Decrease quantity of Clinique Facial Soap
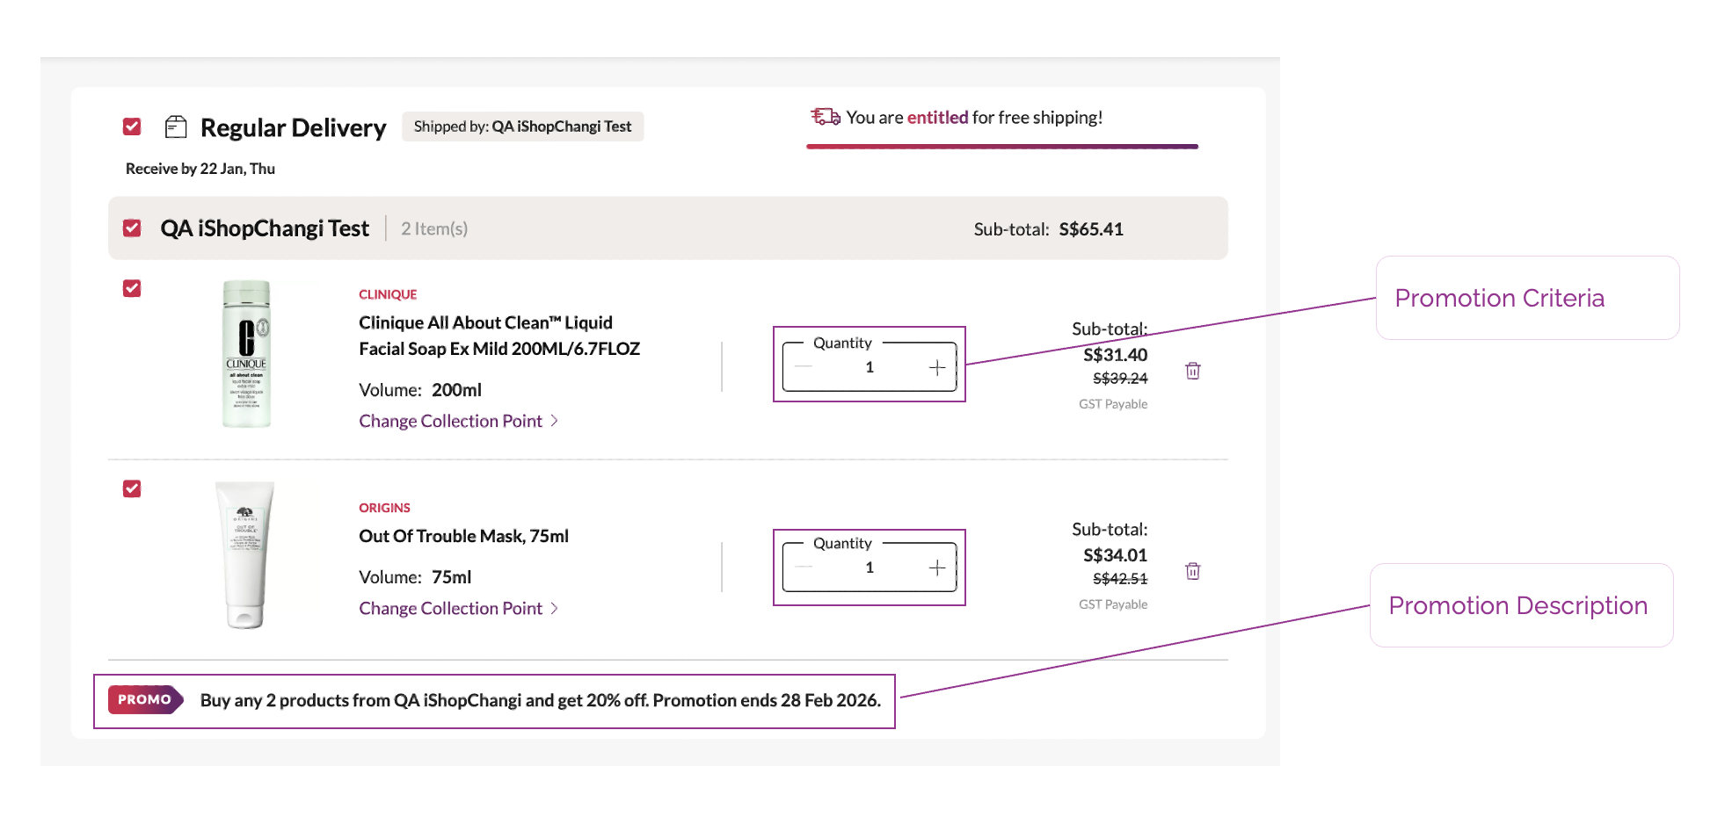 (x=804, y=367)
